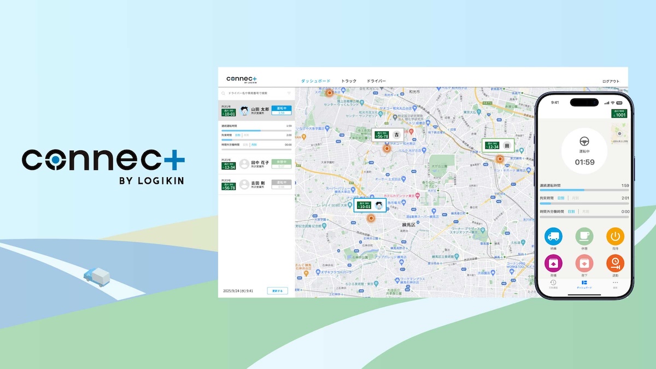Click the driver name search field
656x369 pixels.
click(254, 93)
